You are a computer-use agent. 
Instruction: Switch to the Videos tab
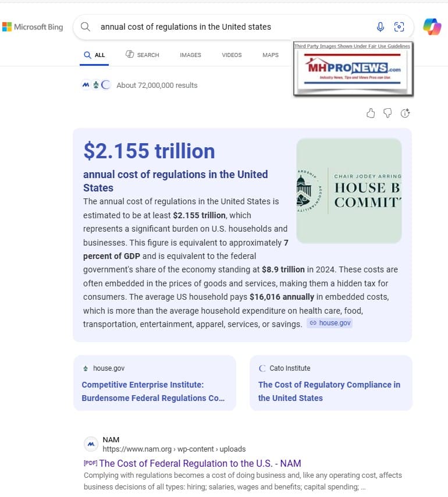pos(232,55)
